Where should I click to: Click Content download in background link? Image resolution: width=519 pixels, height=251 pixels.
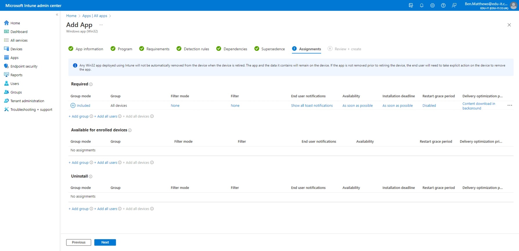pyautogui.click(x=479, y=106)
